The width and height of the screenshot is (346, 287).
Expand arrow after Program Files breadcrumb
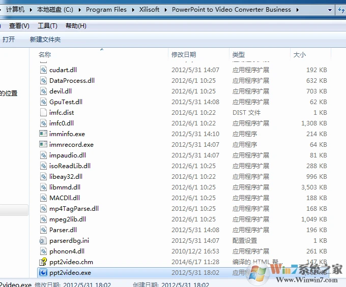[133, 10]
